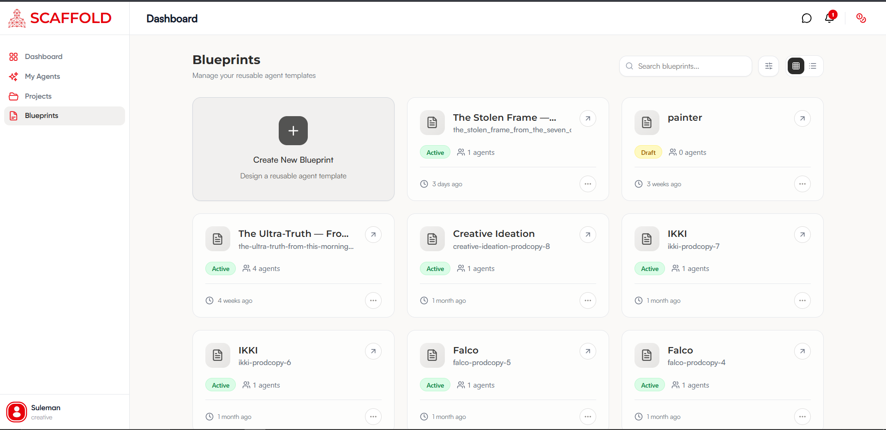886x430 pixels.
Task: Open painter blueprint arrow
Action: click(802, 118)
